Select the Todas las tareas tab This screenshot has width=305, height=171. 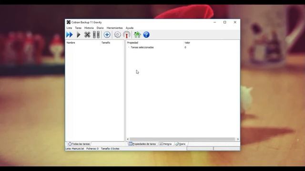(x=79, y=144)
